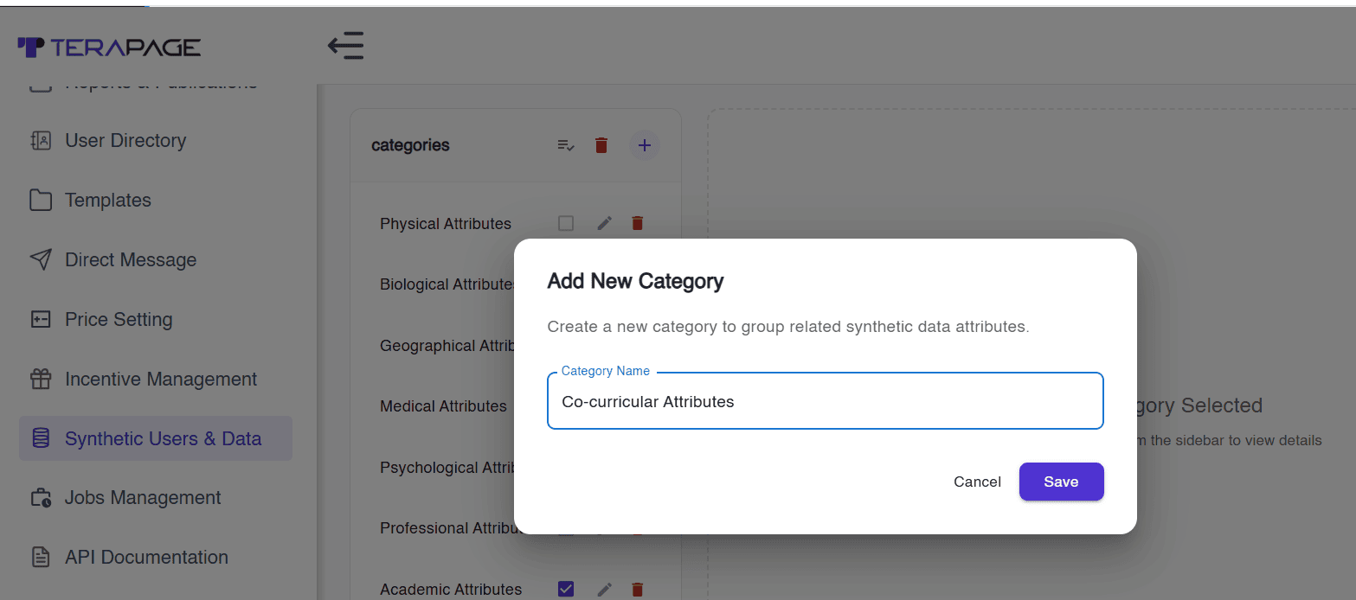Screen dimensions: 1356x600
Task: Click the categories panel heading
Action: (x=410, y=145)
